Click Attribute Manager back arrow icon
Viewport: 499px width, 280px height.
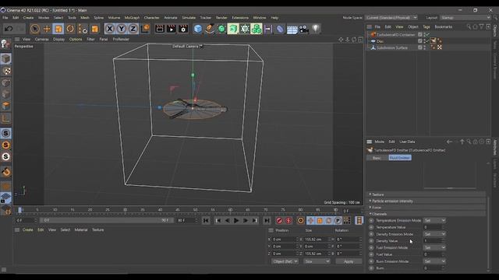point(449,142)
